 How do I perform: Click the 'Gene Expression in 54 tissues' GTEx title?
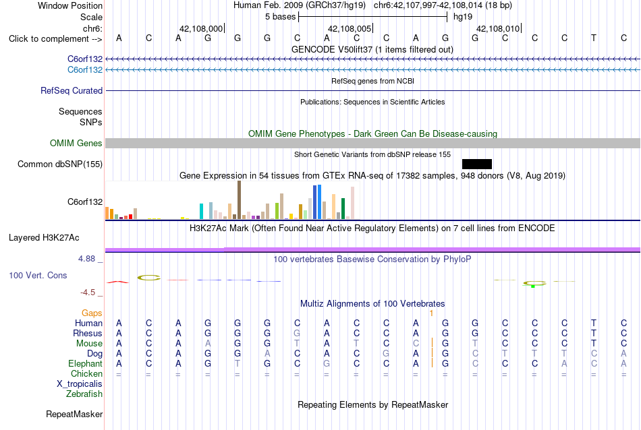tap(372, 176)
